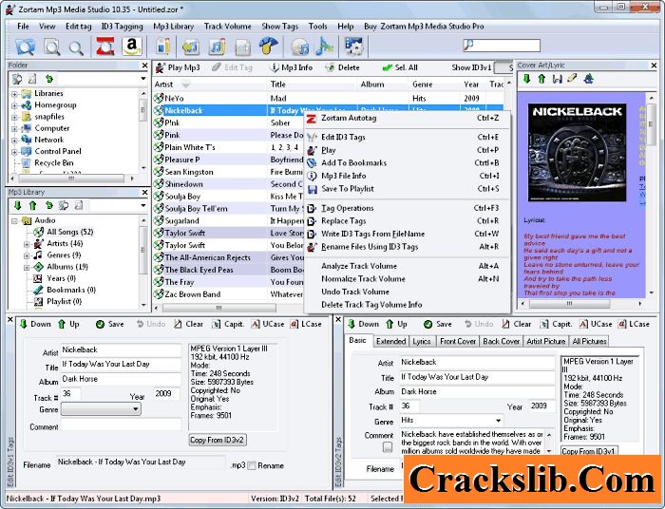
Task: Choose Normalize Track Volume in context menu
Action: (x=408, y=279)
